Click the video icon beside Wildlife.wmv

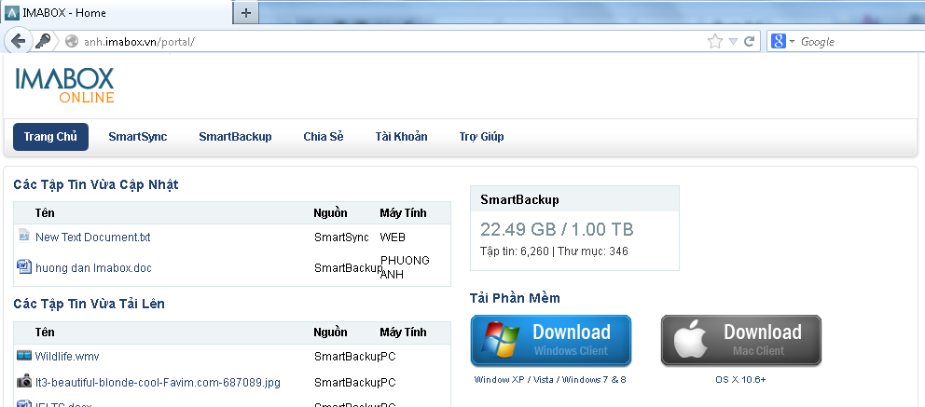[x=24, y=355]
